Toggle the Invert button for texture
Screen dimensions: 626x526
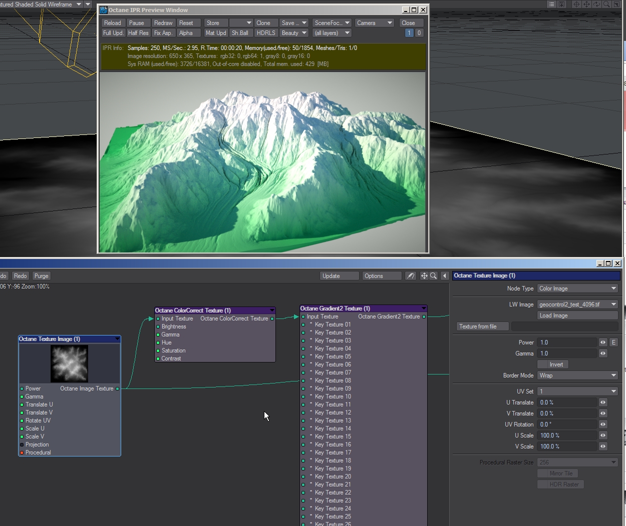point(556,364)
